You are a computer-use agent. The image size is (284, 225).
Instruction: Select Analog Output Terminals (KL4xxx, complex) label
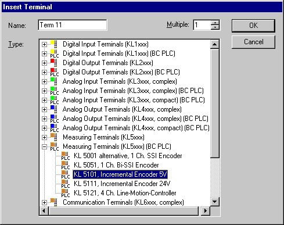click(122, 109)
